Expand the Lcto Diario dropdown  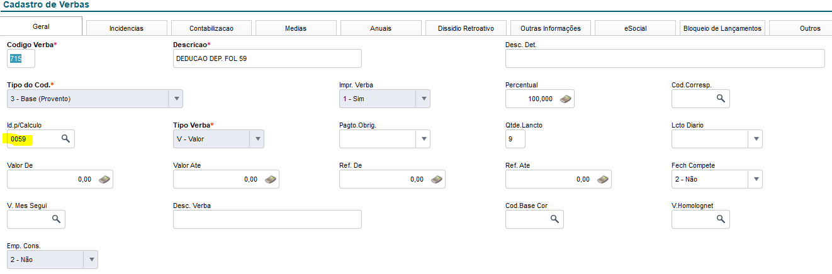tap(755, 139)
